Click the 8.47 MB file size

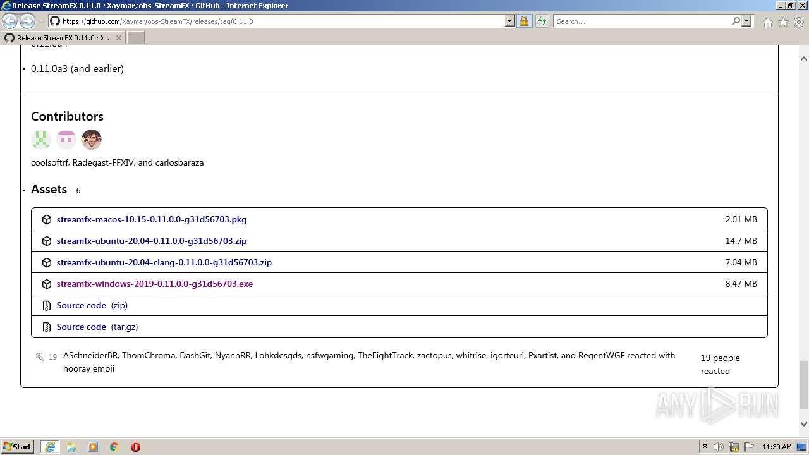(x=741, y=284)
